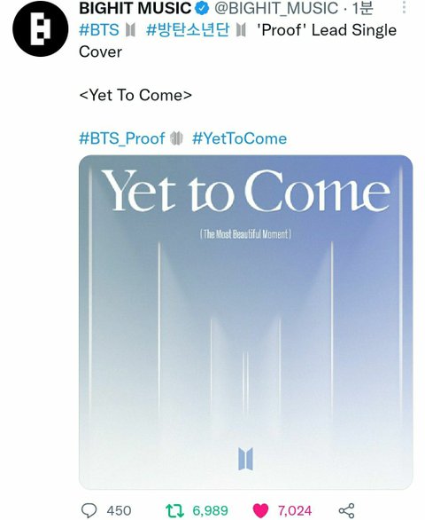Open the tweet timestamp 1분
425x520 pixels.
pyautogui.click(x=362, y=8)
